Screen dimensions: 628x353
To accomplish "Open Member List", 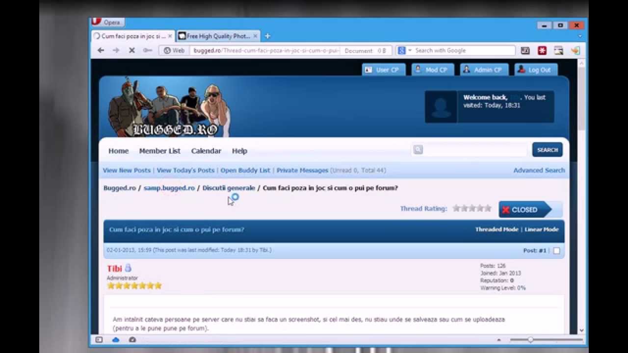I will point(160,151).
